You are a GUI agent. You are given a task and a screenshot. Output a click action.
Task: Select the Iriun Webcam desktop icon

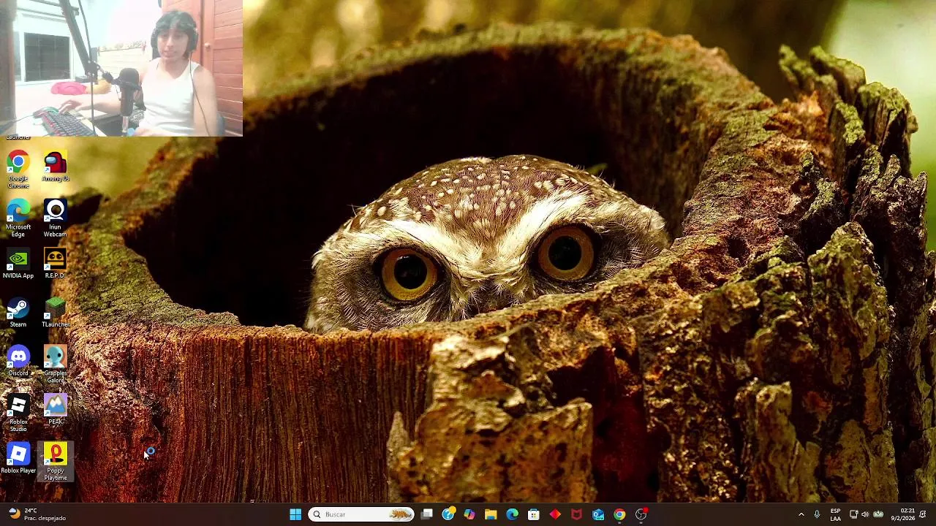(55, 218)
